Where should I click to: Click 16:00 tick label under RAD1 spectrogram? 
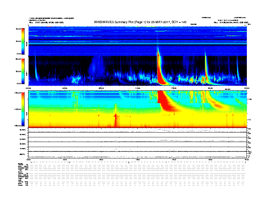pyautogui.click(x=174, y=88)
